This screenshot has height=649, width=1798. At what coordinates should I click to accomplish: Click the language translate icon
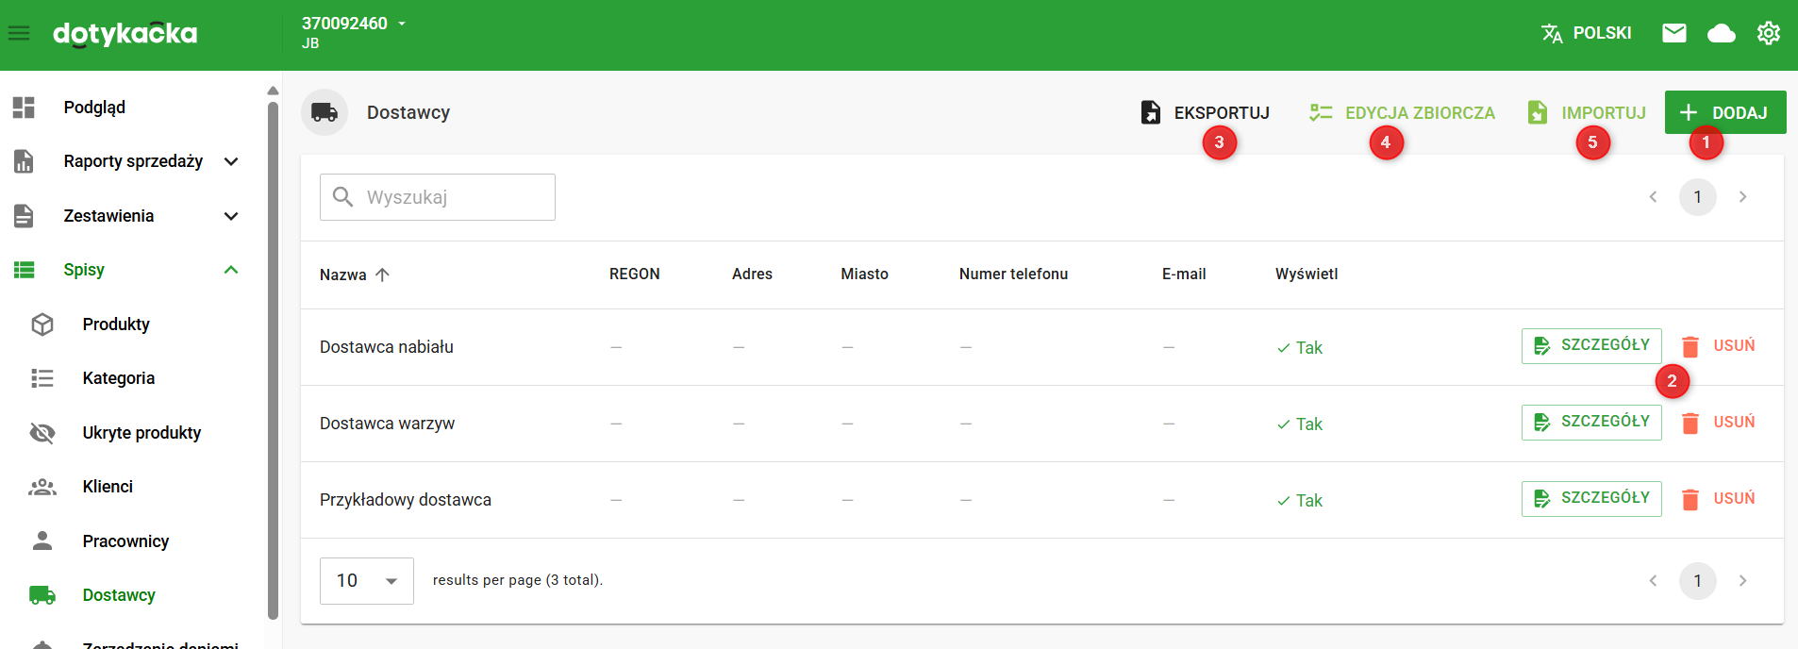[x=1551, y=34]
